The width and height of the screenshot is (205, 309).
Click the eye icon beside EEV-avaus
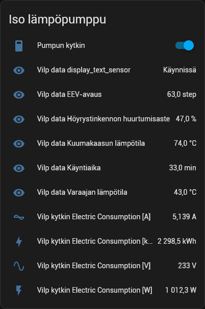pos(19,95)
